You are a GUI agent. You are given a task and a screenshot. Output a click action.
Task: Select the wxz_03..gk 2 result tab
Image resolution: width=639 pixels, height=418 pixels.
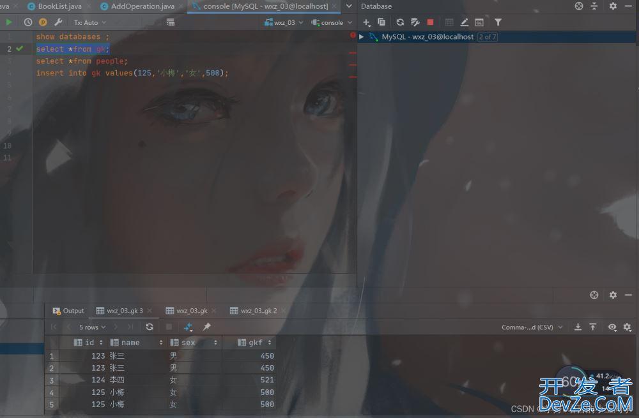(x=254, y=311)
